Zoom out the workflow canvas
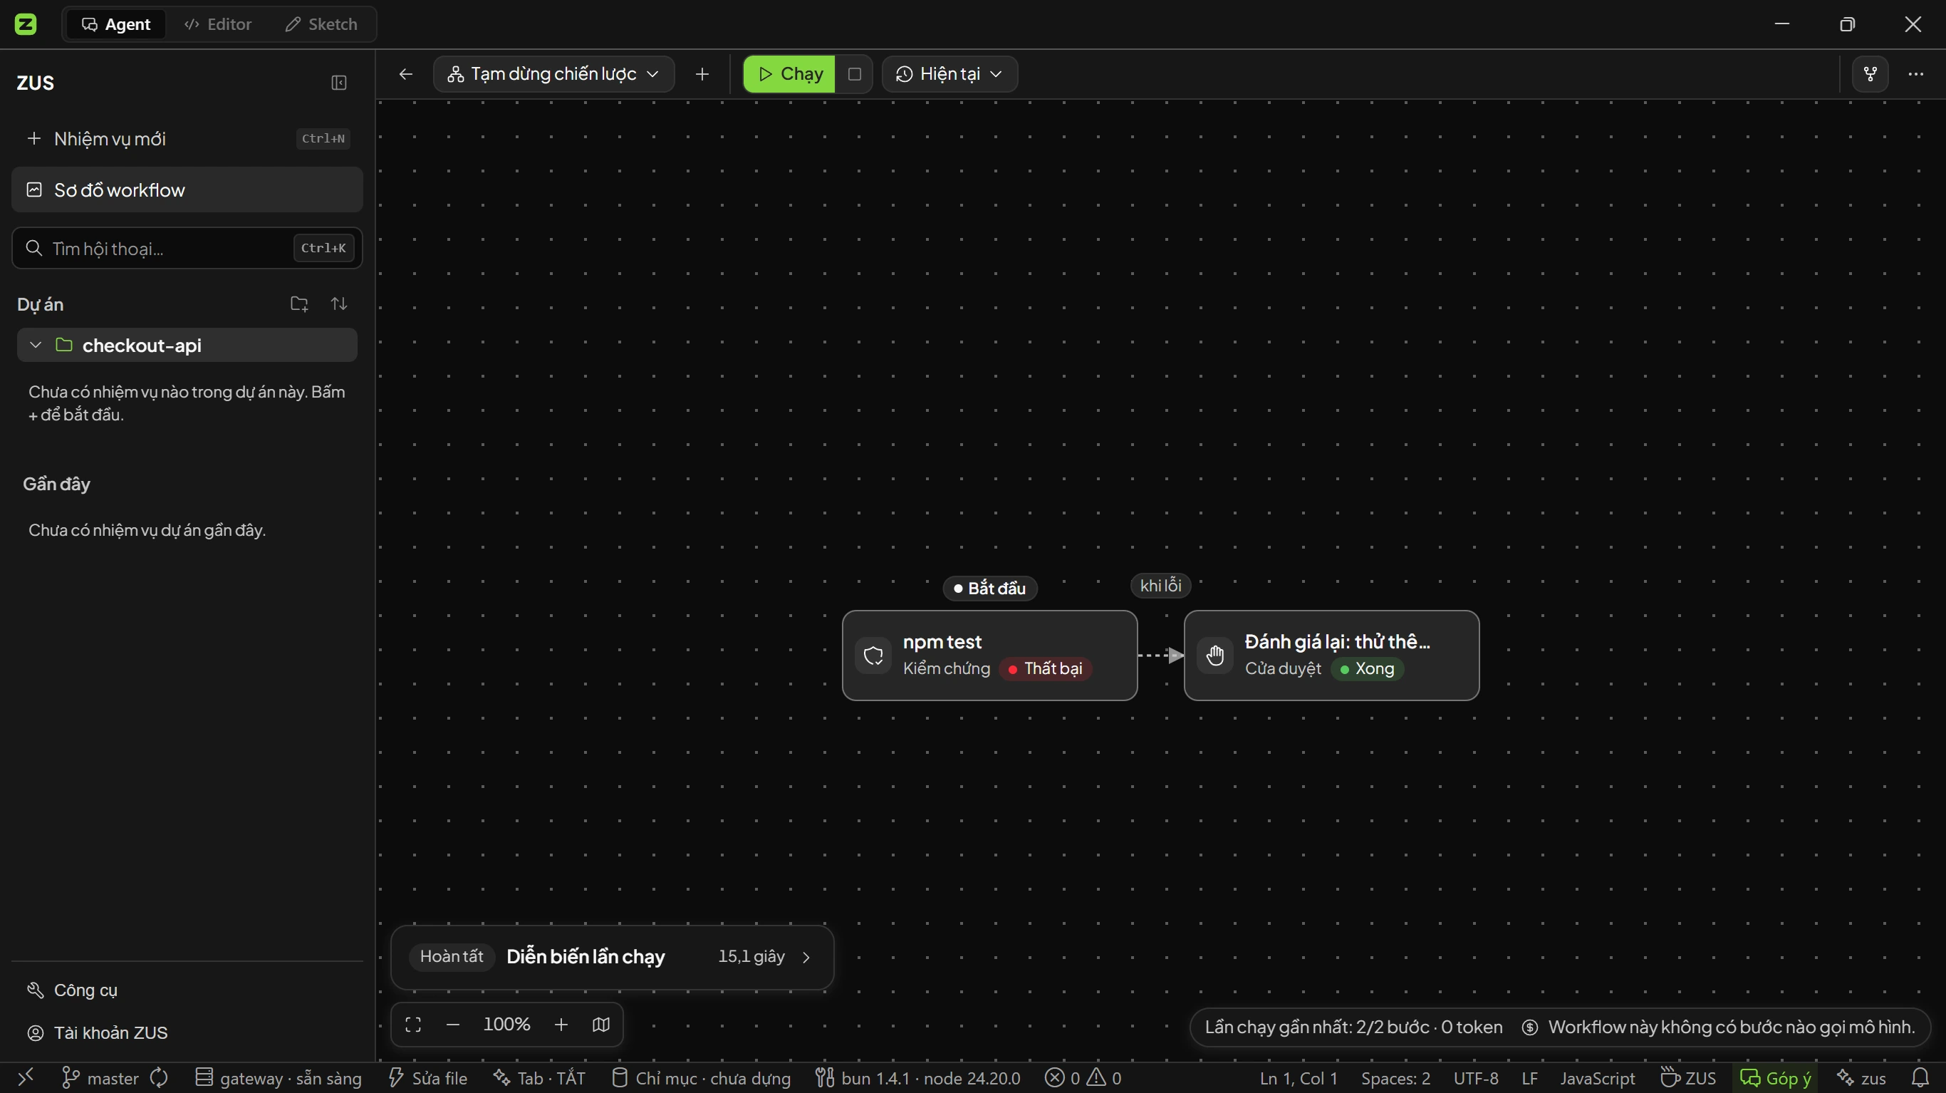Viewport: 1946px width, 1093px height. pos(453,1025)
